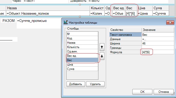Click the Назва header cell in report
This screenshot has width=176, height=98.
coord(48,8)
